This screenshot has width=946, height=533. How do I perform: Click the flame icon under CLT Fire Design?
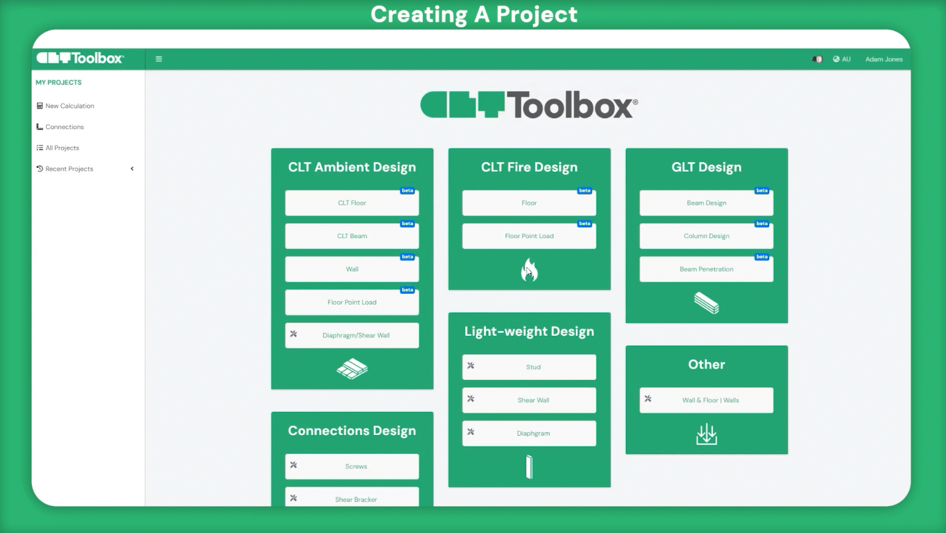(529, 270)
